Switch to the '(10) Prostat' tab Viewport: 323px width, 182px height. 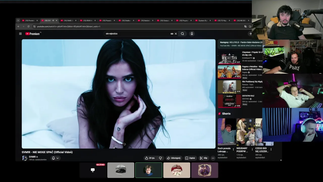(x=30, y=20)
